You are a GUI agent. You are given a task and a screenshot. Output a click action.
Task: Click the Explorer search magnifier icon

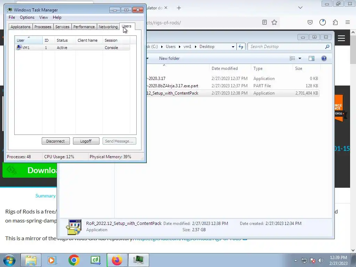click(x=327, y=47)
